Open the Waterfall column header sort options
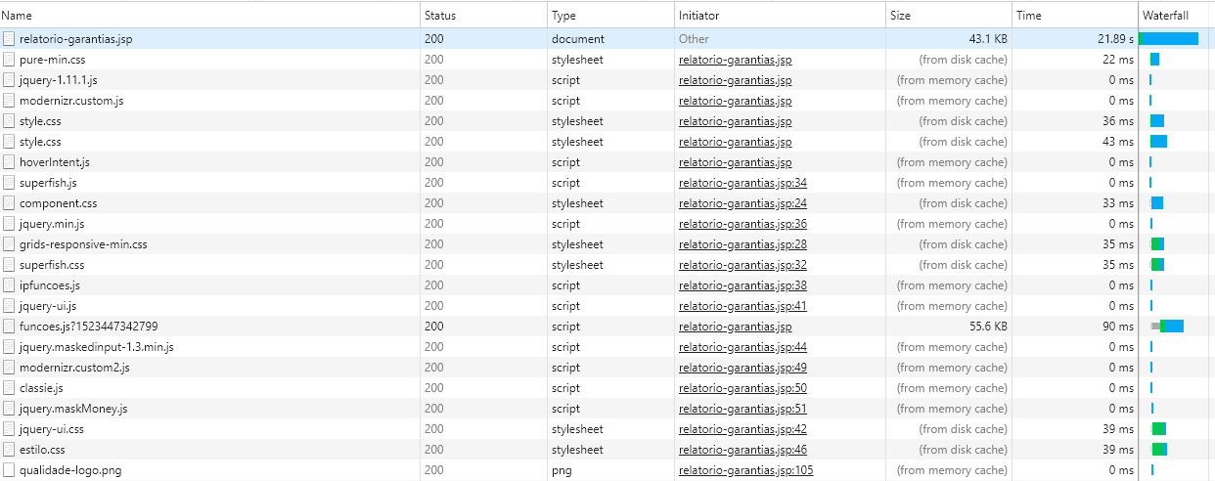 pos(1177,16)
